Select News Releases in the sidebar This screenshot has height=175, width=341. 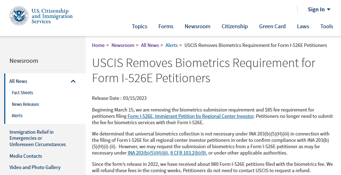(25, 104)
